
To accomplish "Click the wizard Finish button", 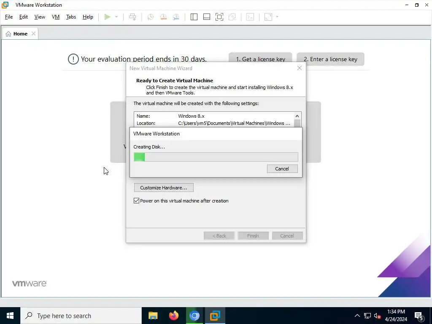I will [253, 236].
